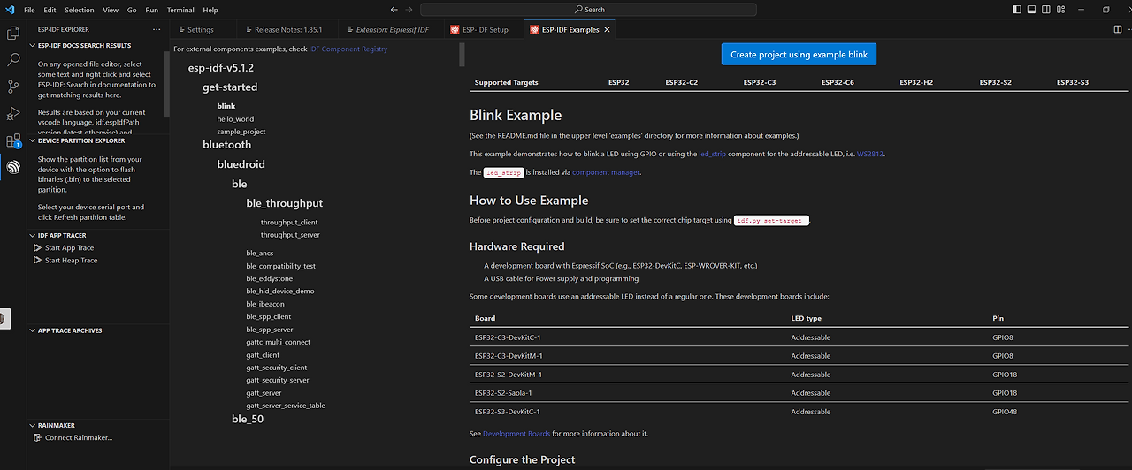
Task: Switch to the ESP-IDF Setup tab
Action: pos(482,29)
